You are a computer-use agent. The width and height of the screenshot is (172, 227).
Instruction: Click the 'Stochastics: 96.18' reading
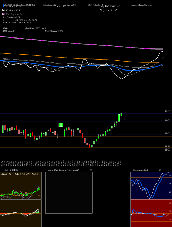tap(11, 17)
